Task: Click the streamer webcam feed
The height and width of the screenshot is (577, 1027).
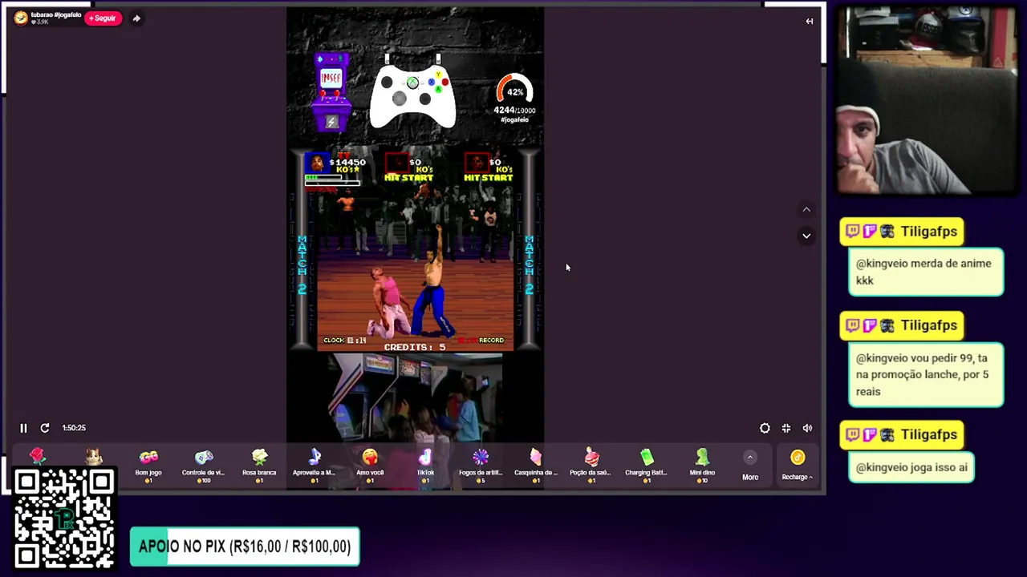Action: point(927,102)
